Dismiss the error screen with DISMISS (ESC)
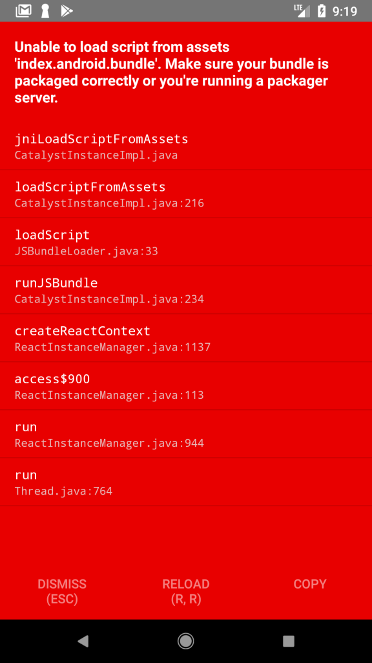The image size is (372, 663). [62, 592]
